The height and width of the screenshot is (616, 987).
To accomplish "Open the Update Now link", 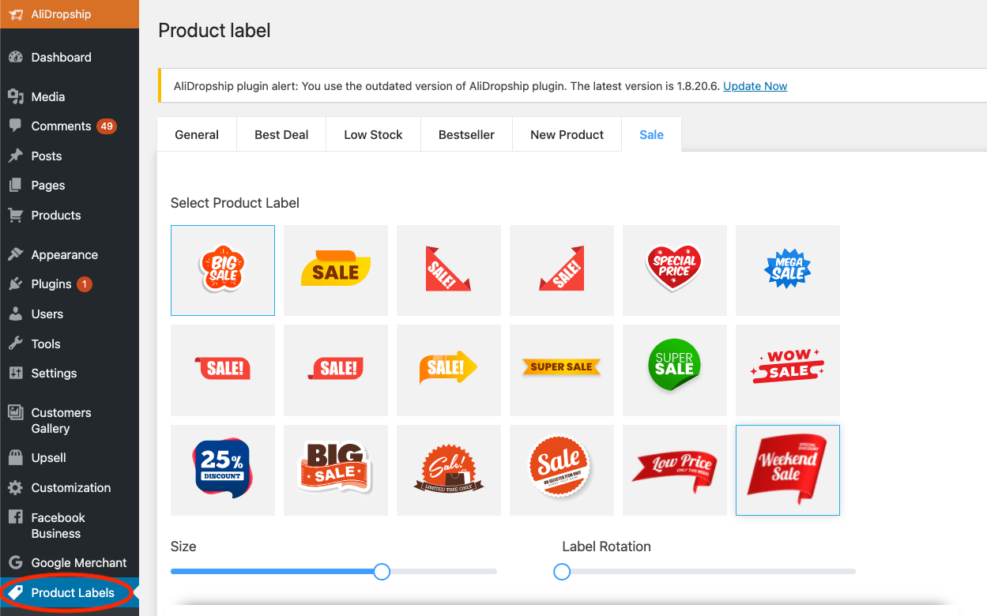I will pyautogui.click(x=755, y=86).
